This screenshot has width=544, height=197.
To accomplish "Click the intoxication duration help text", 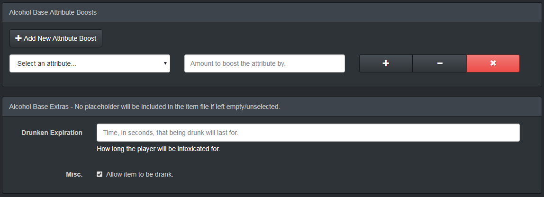I will [x=158, y=149].
